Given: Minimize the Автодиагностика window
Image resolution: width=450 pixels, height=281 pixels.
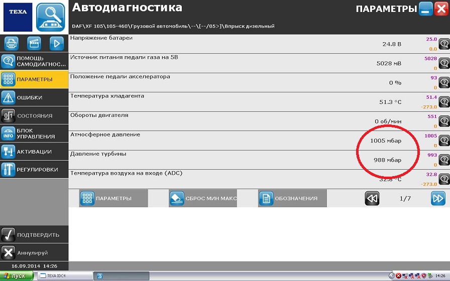Looking at the screenshot, I should (x=425, y=9).
